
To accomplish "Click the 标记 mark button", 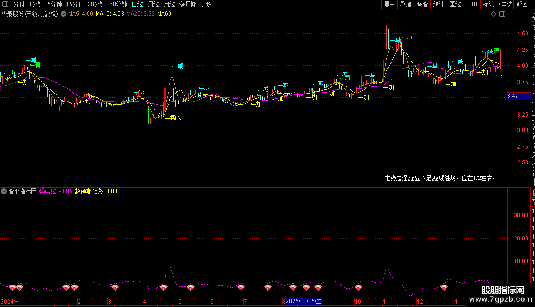I will coord(488,4).
